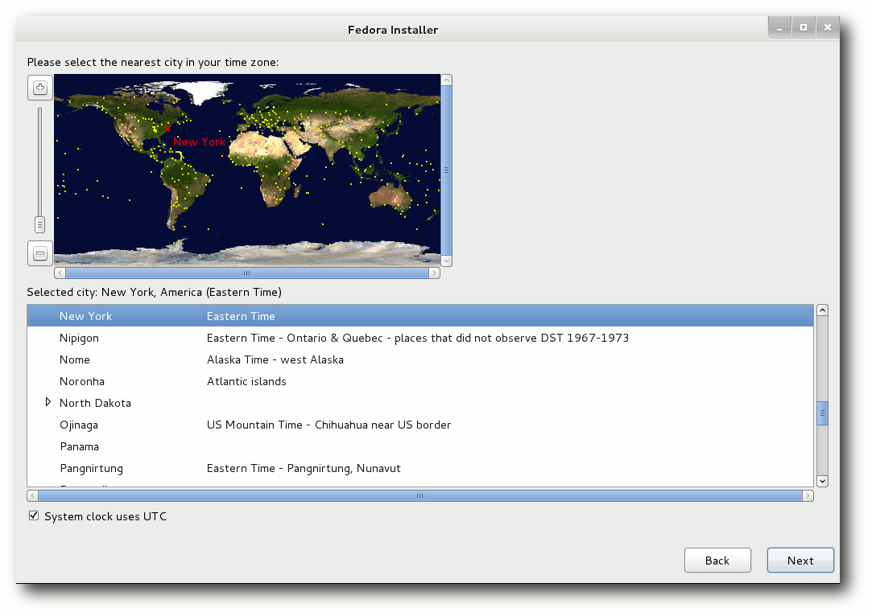This screenshot has height=616, width=872.
Task: Click 'Eastern Time - Pangnirtung, Nunavut' text
Action: click(304, 468)
